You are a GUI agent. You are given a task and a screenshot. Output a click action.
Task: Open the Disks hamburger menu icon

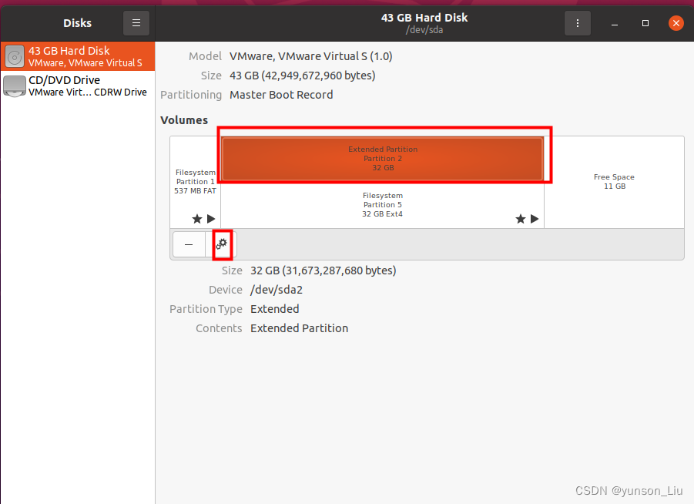[x=136, y=22]
